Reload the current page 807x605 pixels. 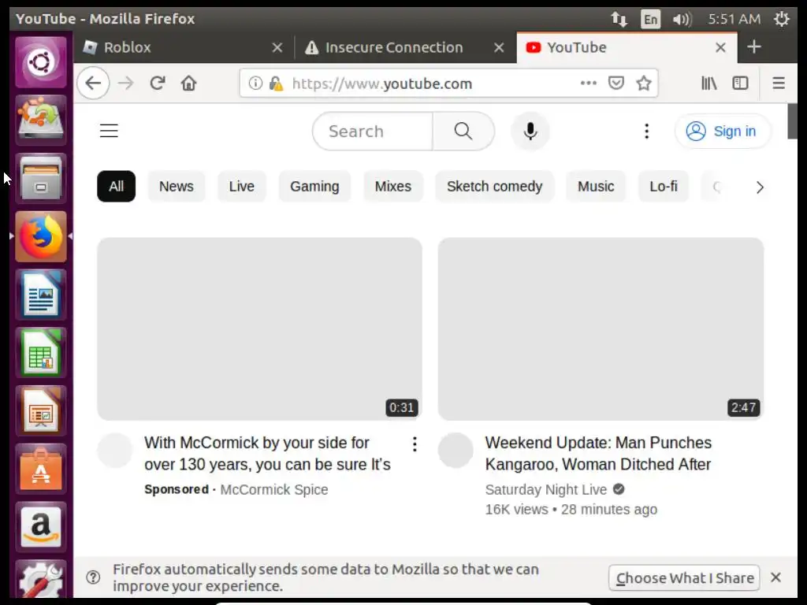pyautogui.click(x=158, y=83)
